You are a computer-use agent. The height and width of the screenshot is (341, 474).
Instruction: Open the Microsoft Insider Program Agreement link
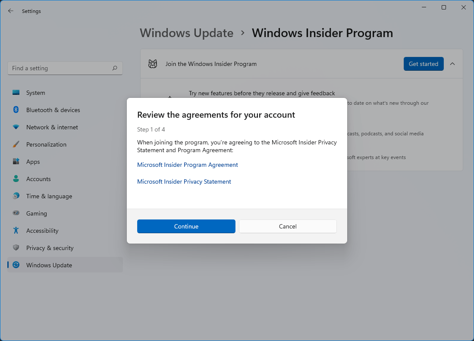point(188,165)
